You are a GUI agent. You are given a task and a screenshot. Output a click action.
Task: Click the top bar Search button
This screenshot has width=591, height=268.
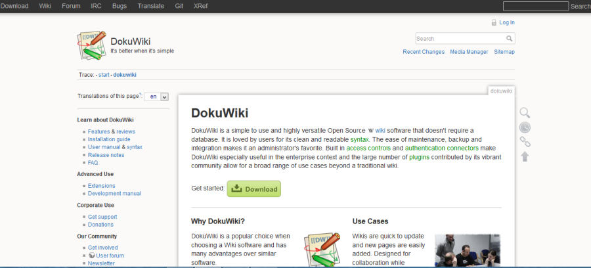pyautogui.click(x=580, y=6)
